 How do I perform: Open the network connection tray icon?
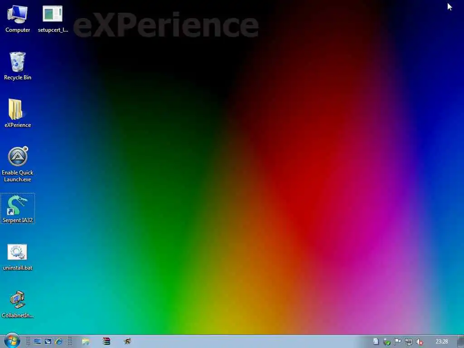click(x=409, y=342)
